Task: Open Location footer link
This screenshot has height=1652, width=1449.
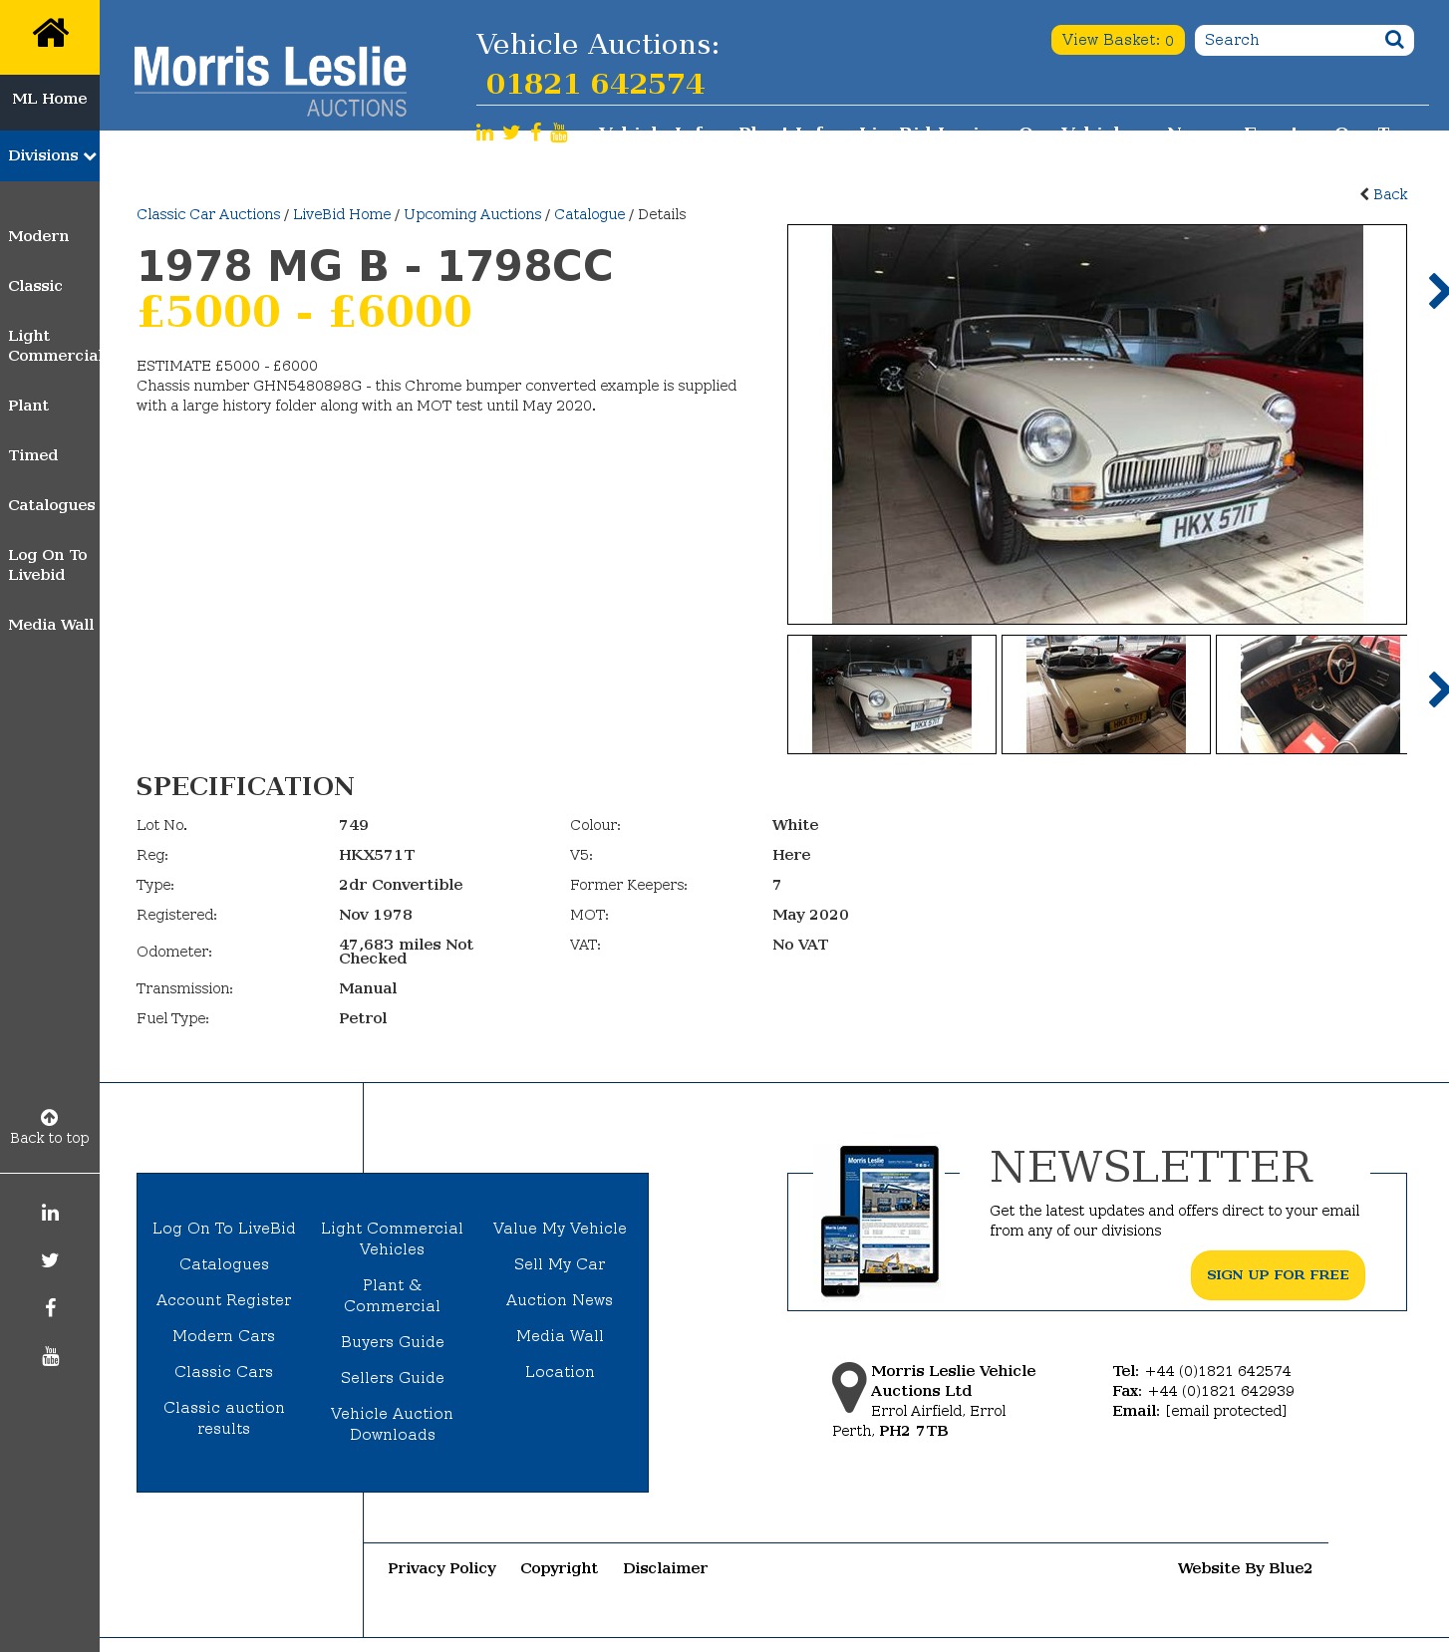Action: 560,1372
